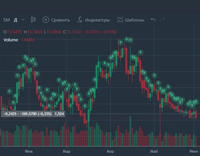Viewport: 200px width, 156px height.
Task: Click the Volume indicator label
Action: click(x=11, y=40)
